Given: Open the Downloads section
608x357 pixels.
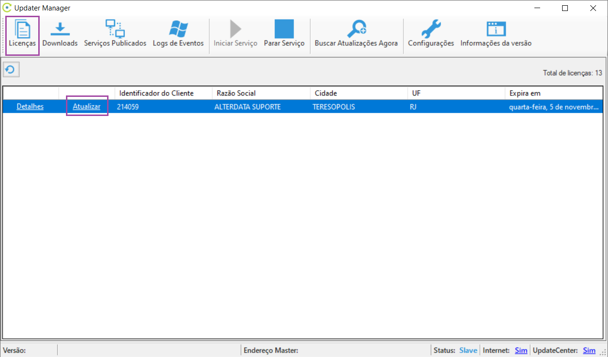Looking at the screenshot, I should (x=60, y=35).
